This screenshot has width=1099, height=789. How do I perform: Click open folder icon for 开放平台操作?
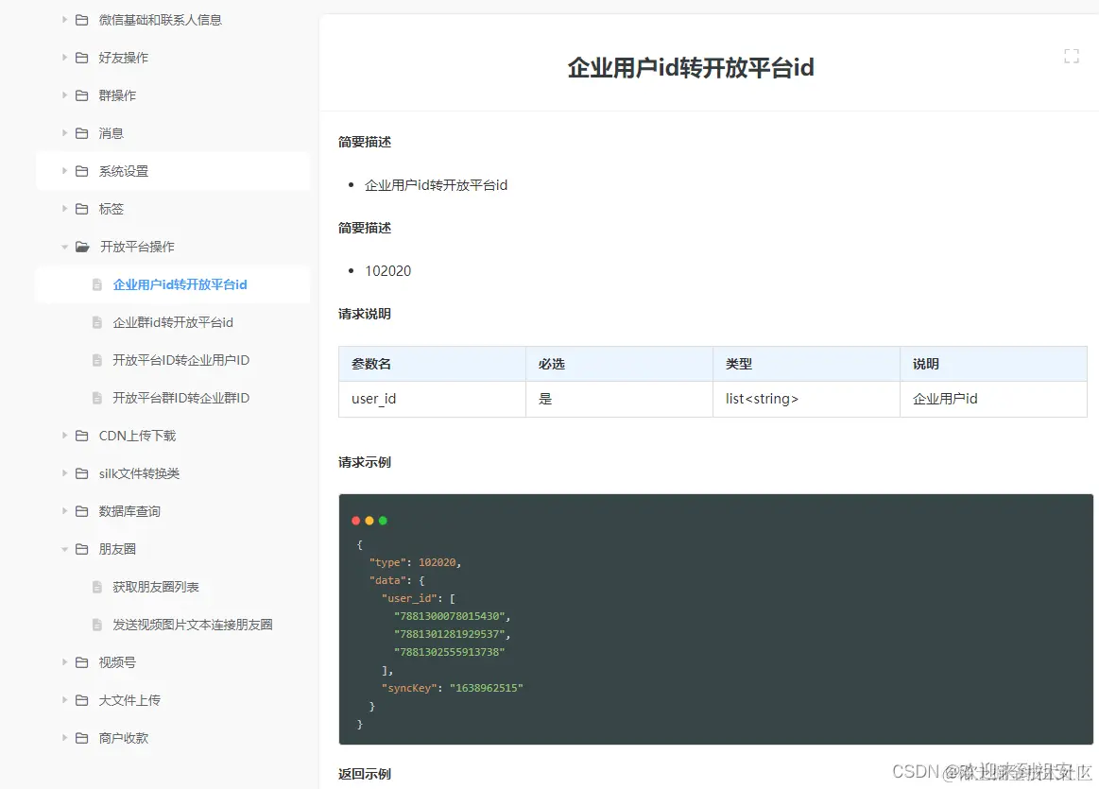(x=83, y=247)
